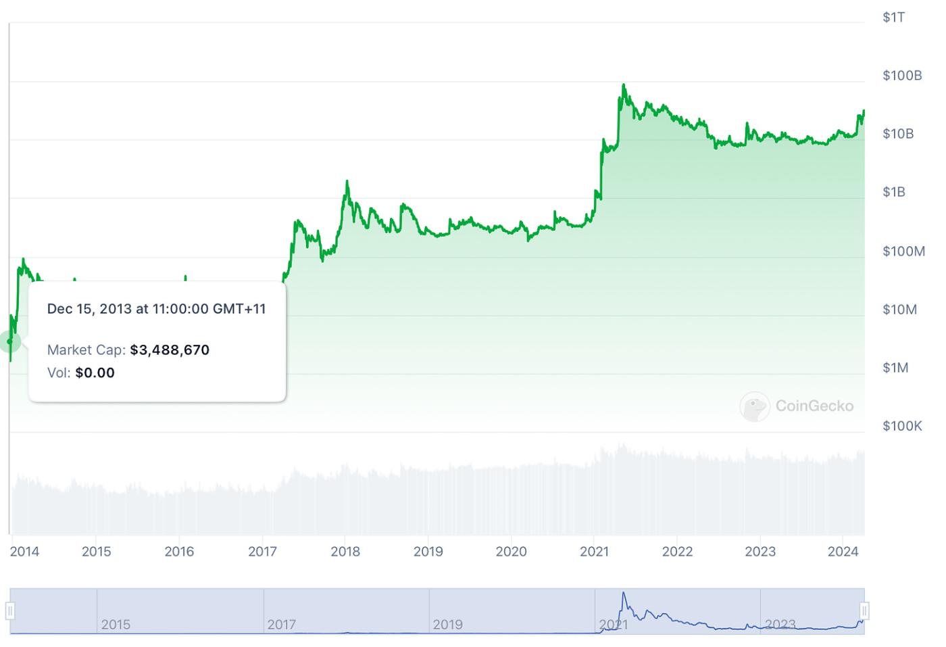Select 2020 on the main chart x-axis
The width and height of the screenshot is (946, 647).
click(x=511, y=552)
